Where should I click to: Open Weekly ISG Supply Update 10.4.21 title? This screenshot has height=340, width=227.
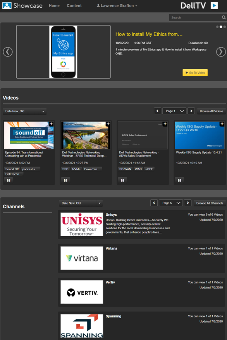(x=199, y=153)
